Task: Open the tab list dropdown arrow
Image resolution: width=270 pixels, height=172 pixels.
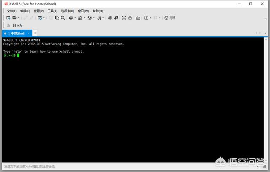Action: pyautogui.click(x=265, y=33)
